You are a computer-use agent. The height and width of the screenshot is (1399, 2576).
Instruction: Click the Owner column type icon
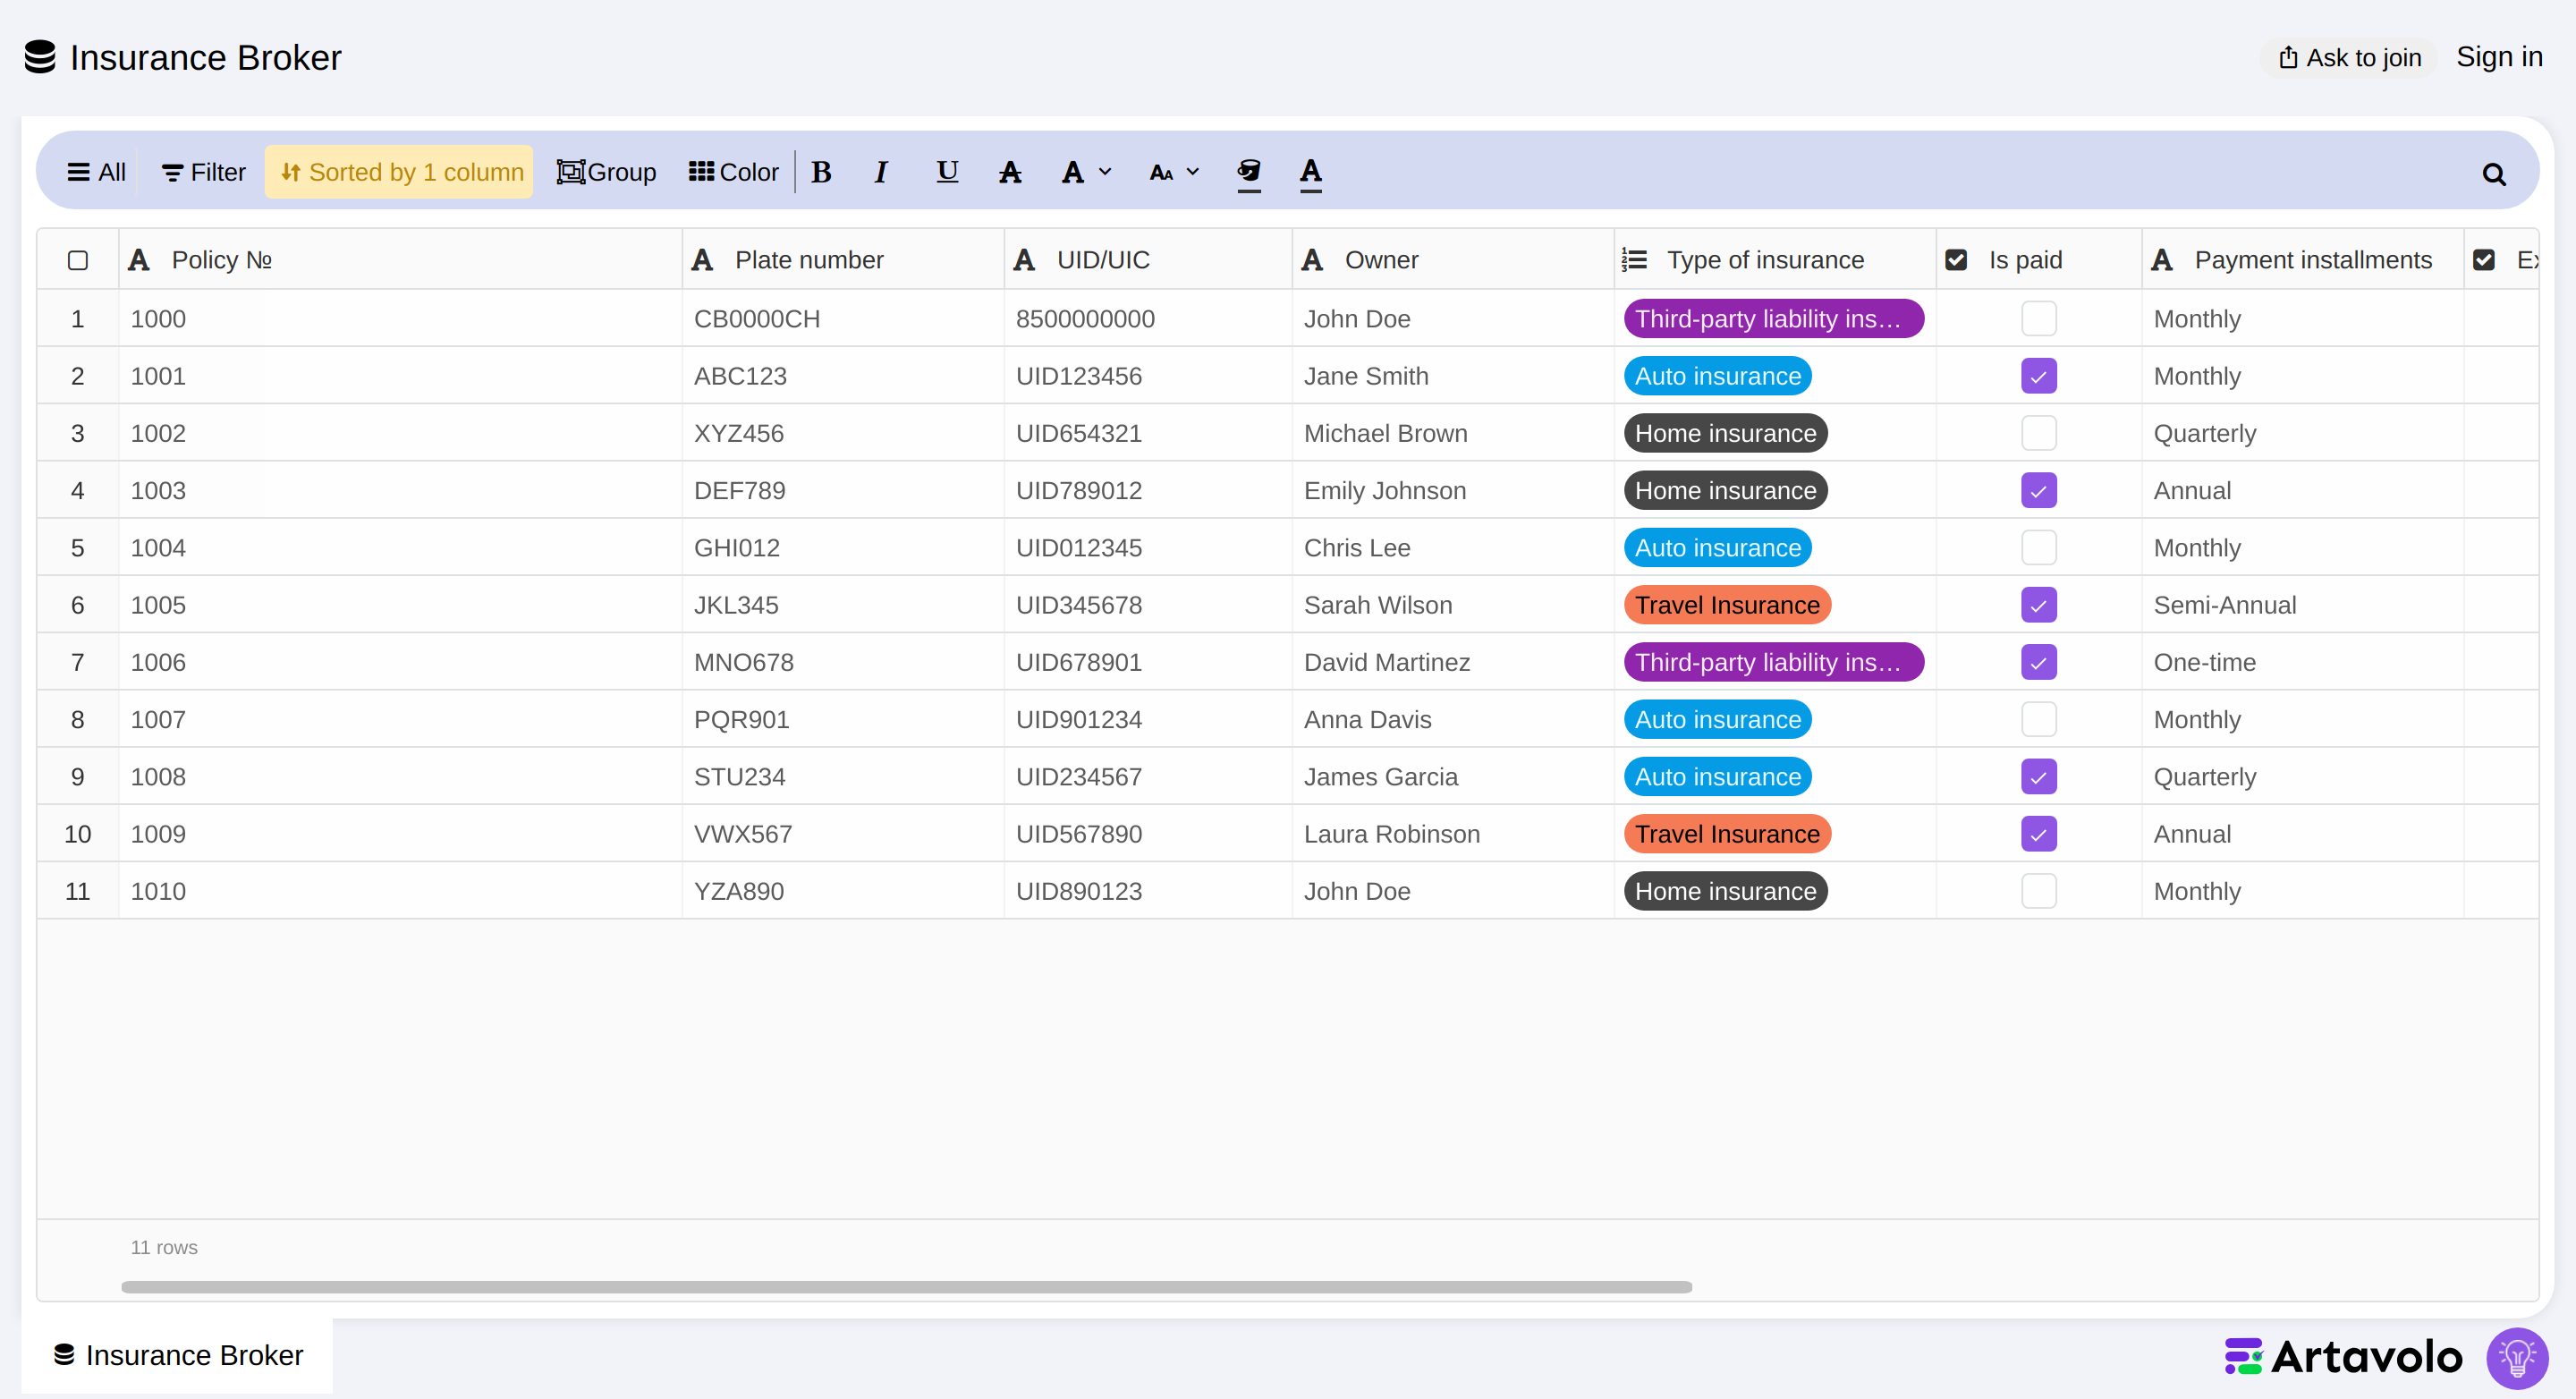[x=1312, y=260]
